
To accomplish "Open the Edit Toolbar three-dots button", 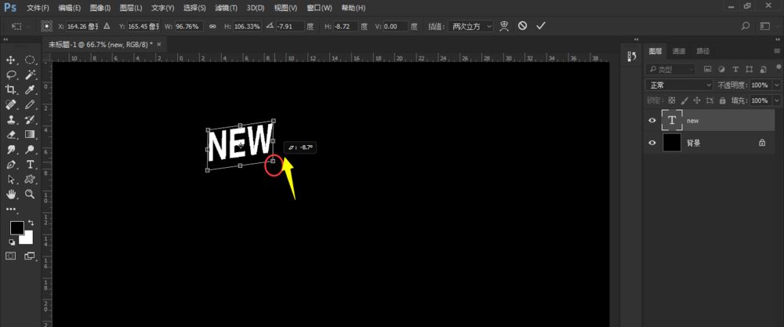I will [x=10, y=209].
